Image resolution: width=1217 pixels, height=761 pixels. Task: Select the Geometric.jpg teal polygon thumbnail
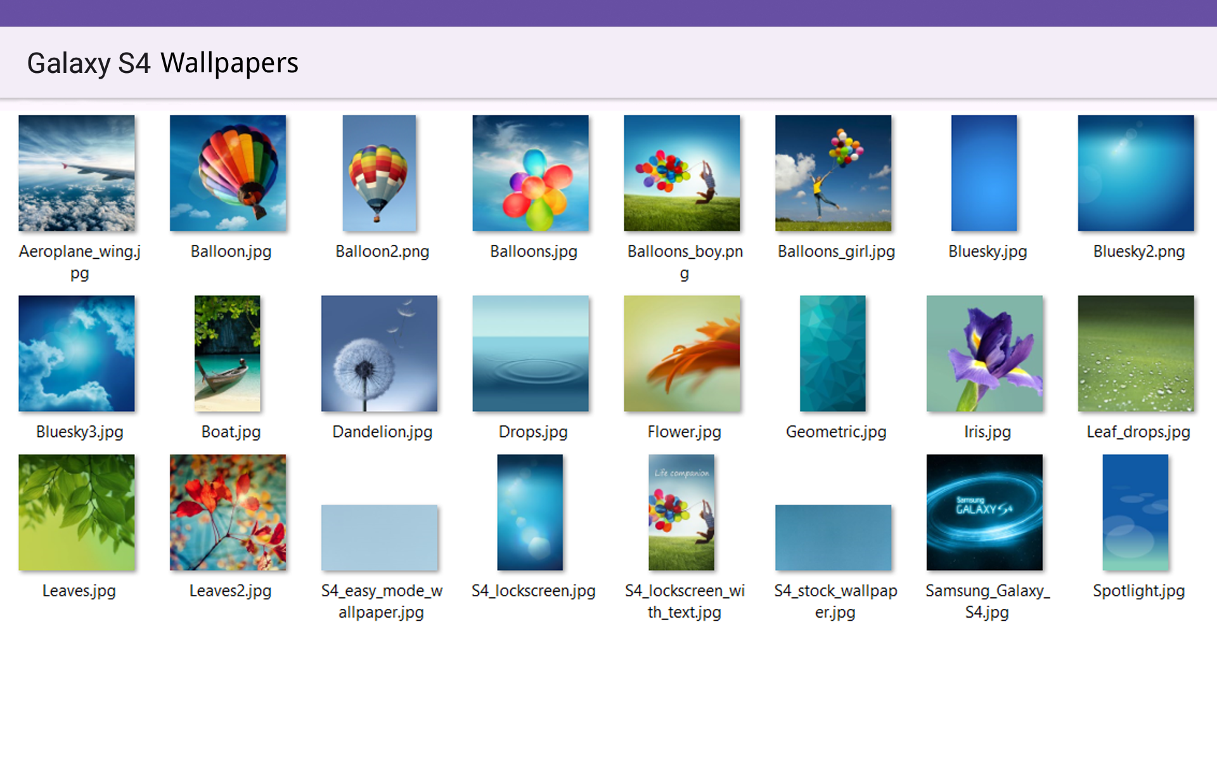point(833,353)
